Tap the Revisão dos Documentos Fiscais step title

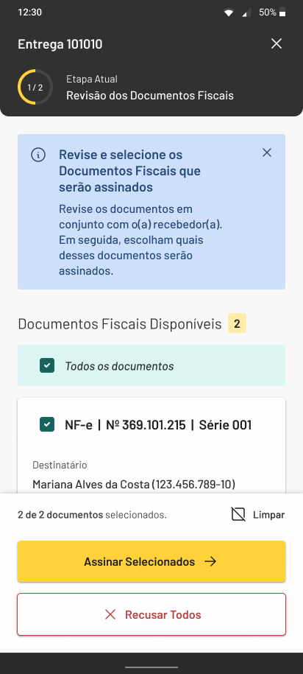150,95
